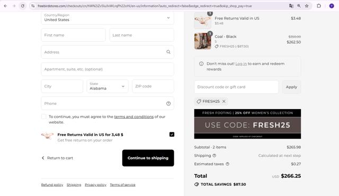Click the 'Get free returns on your order' text
This screenshot has height=196, width=339.
click(x=85, y=140)
